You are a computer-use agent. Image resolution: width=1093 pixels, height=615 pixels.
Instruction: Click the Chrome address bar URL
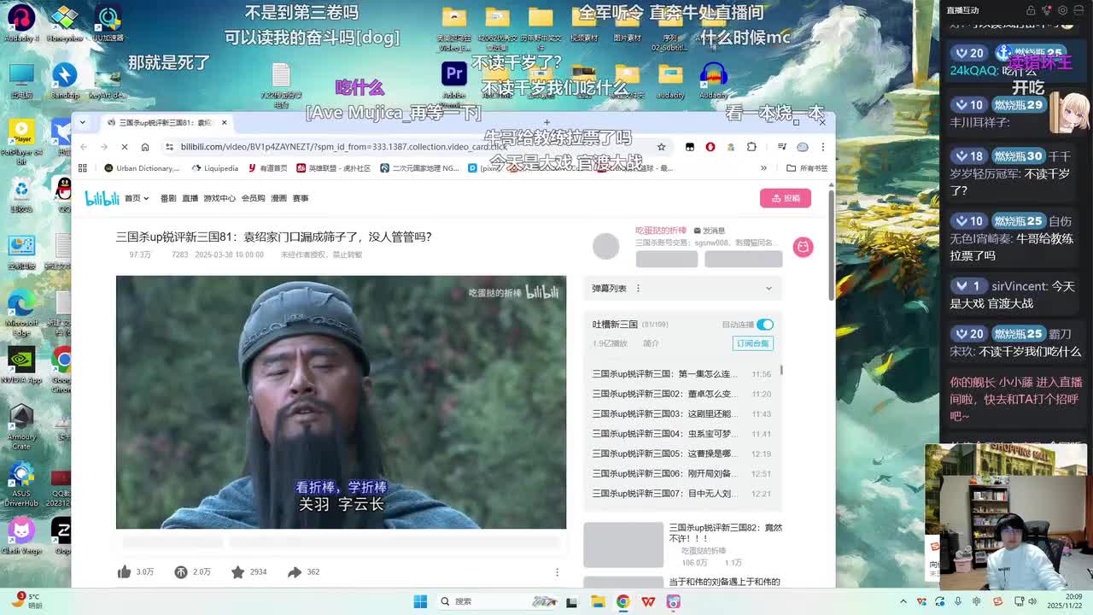(x=344, y=147)
